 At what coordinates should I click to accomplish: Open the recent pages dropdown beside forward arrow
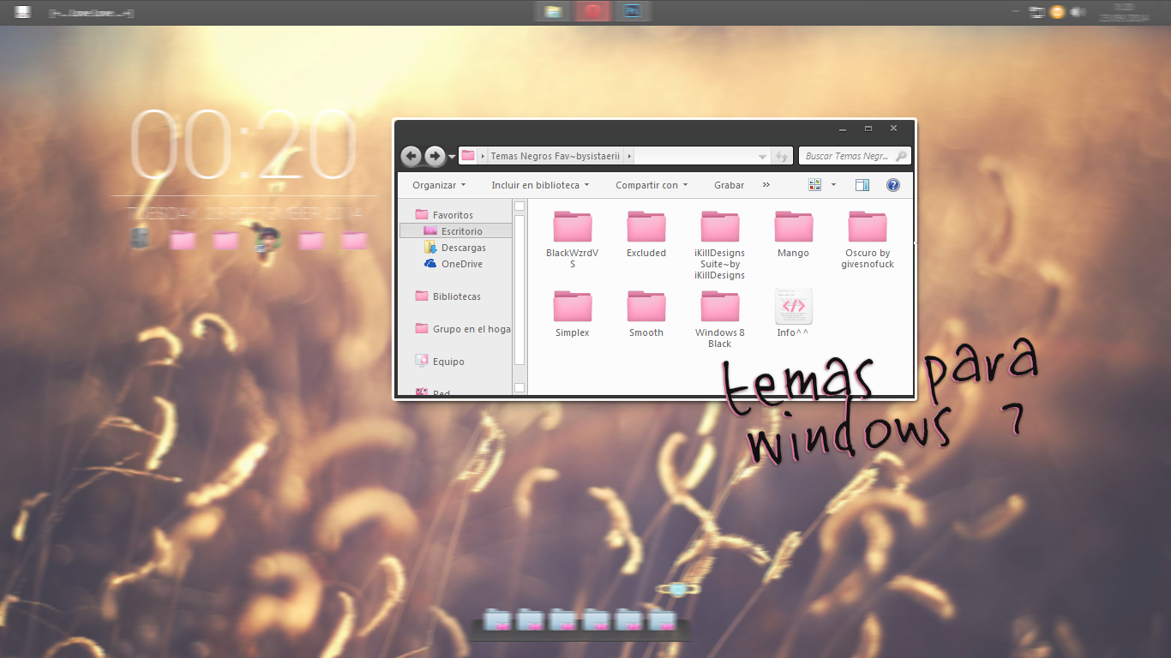click(x=452, y=157)
